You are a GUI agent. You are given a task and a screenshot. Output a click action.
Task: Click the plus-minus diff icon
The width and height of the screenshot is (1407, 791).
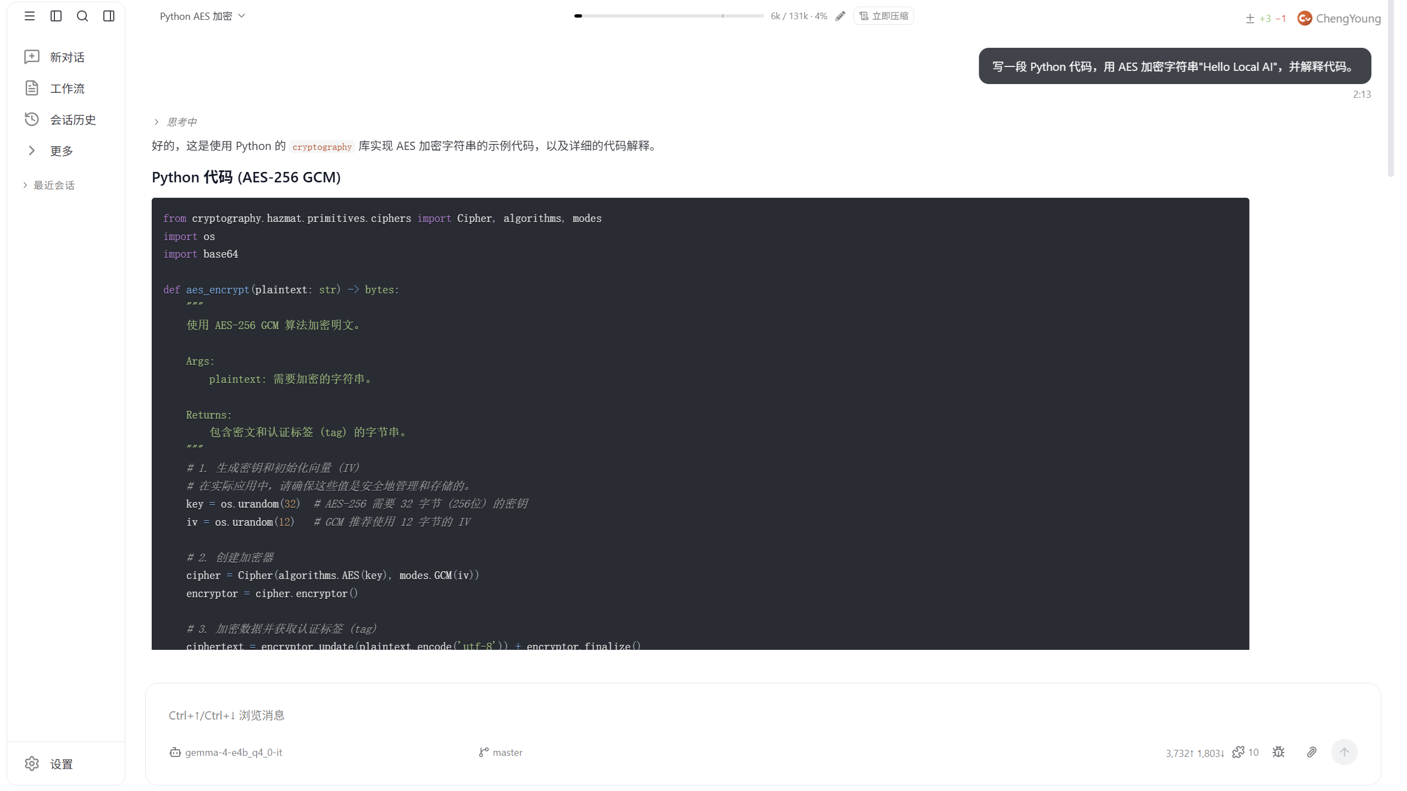point(1250,19)
